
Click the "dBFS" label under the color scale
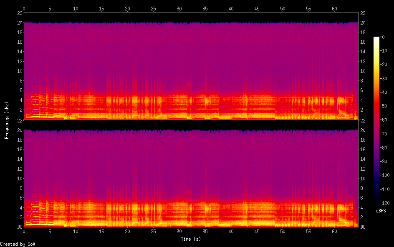[x=381, y=211]
